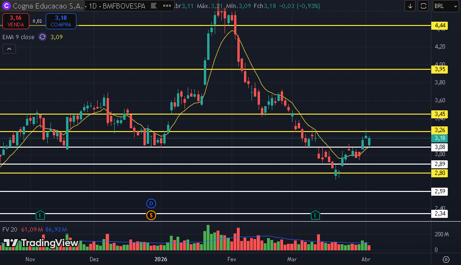Open the three-dots more menu in legend
The image size is (461, 265).
point(167,6)
